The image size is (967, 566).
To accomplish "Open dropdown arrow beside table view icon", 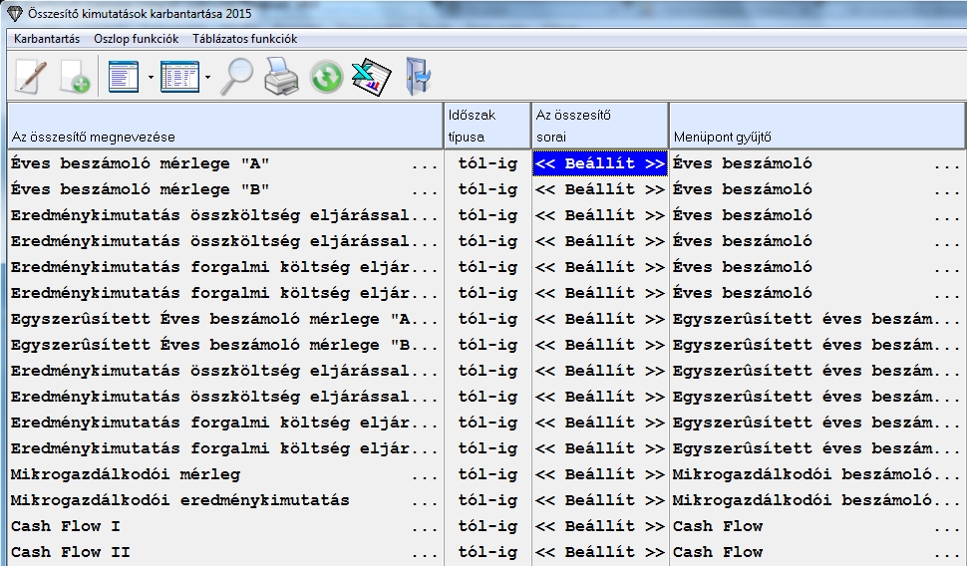I will tap(207, 77).
